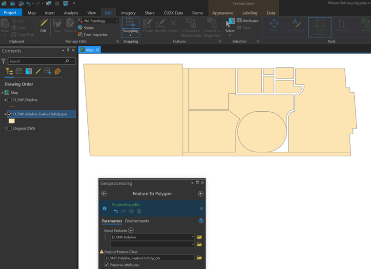Switch Contents to List By Data Source
Screen dimensions: 371x269
(19, 71)
